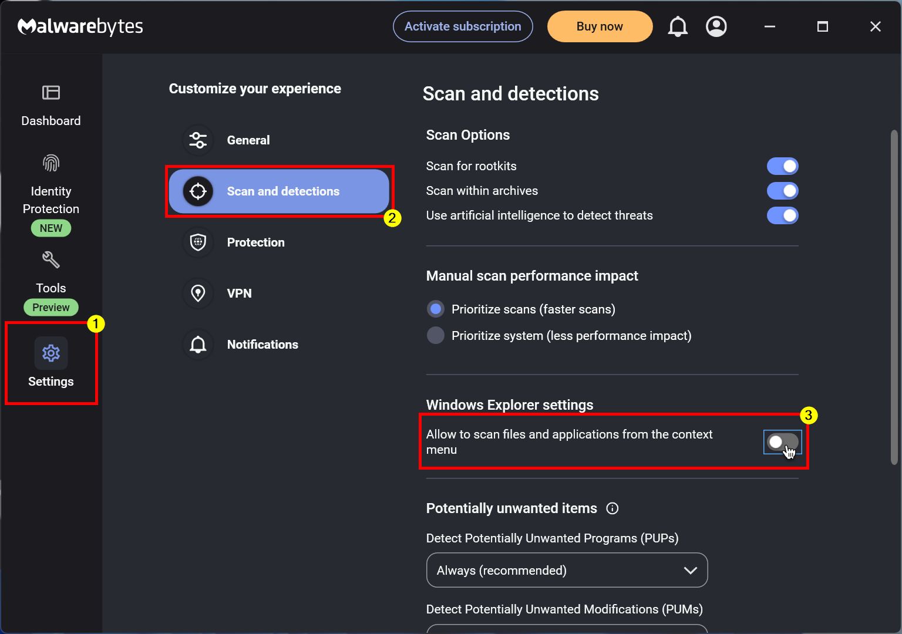Image resolution: width=902 pixels, height=634 pixels.
Task: Open the notifications bell in the header
Action: point(678,26)
